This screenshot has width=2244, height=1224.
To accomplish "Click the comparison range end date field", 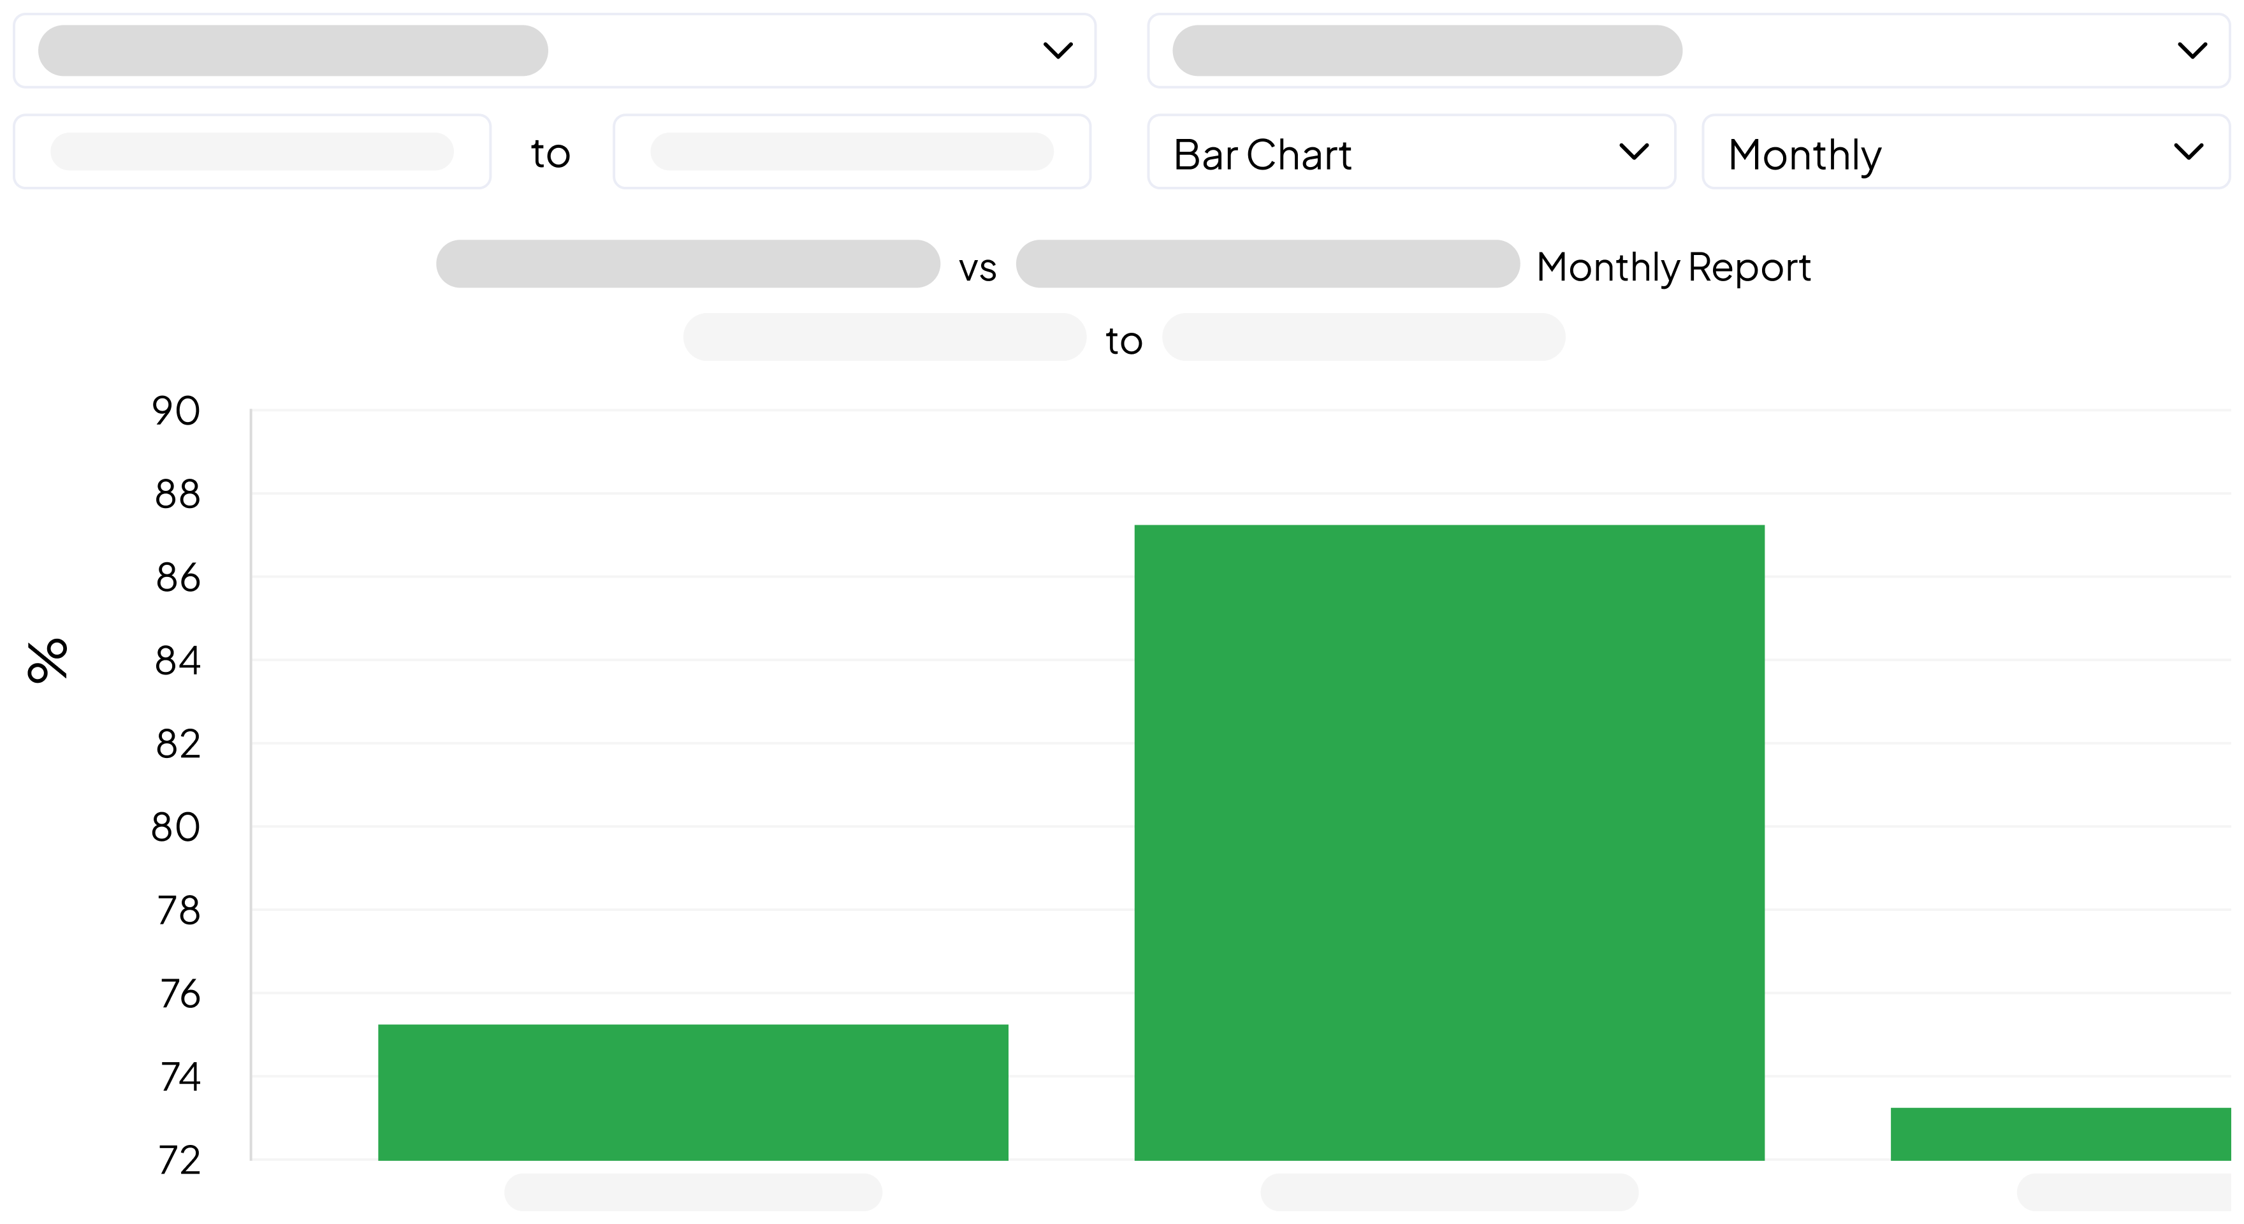I will point(1364,338).
